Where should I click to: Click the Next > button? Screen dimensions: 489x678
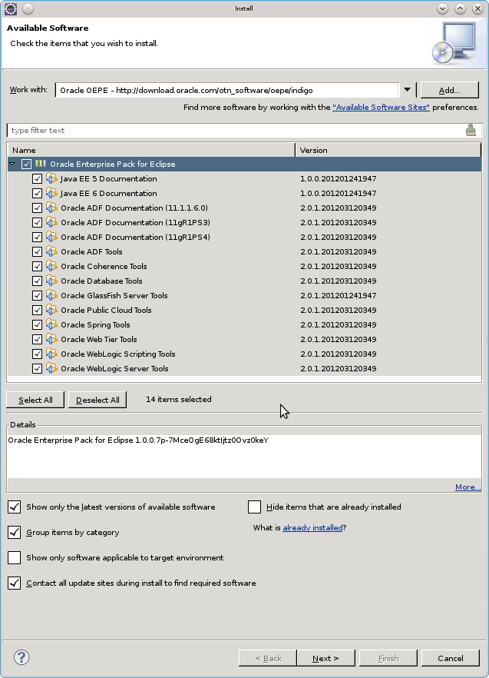(325, 658)
